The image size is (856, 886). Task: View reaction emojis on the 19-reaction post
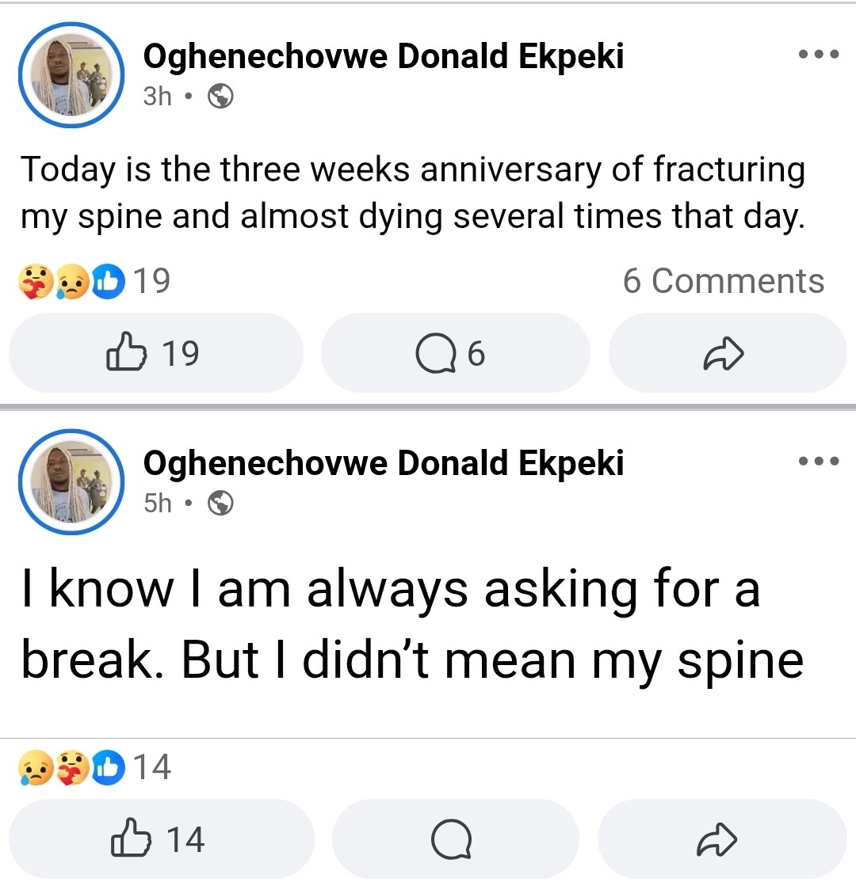71,281
